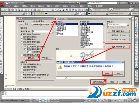The width and height of the screenshot is (139, 103).
Task: Click the interface element list scroll-down arrow
Action: pos(104,47)
